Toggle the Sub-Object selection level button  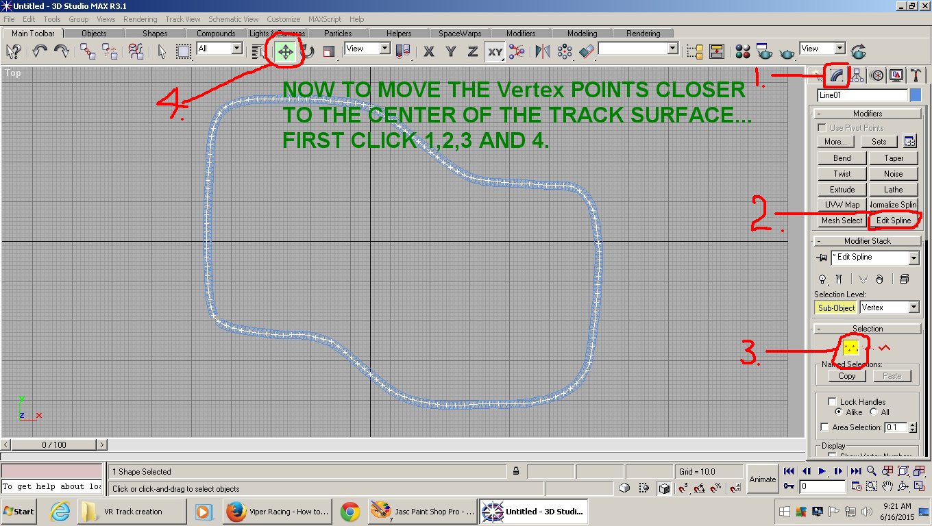[836, 308]
